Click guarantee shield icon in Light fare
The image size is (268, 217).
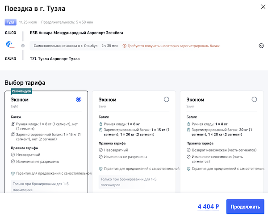click(13, 173)
